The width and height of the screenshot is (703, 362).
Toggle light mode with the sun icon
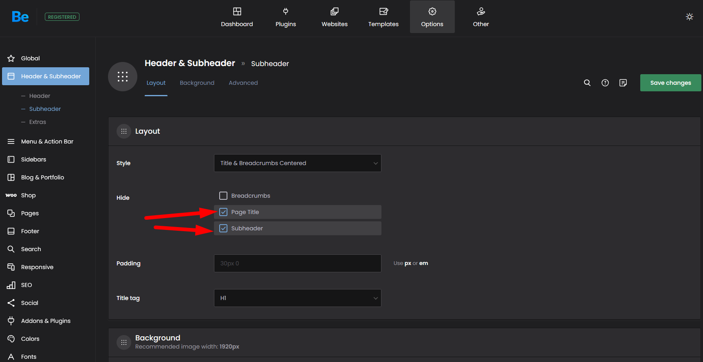click(689, 17)
